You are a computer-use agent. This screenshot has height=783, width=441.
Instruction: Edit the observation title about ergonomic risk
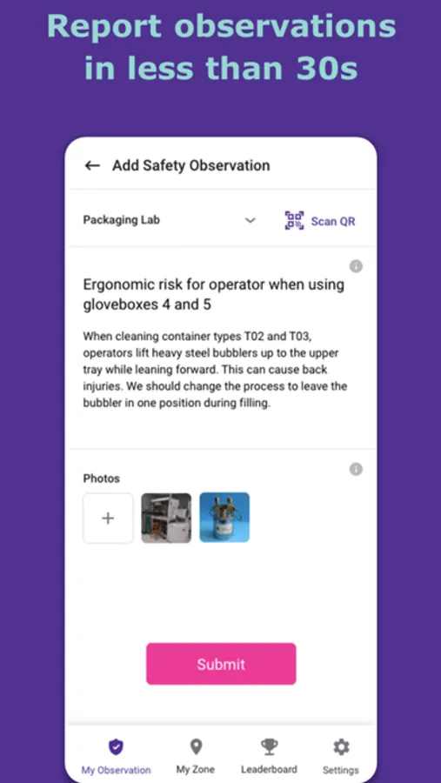point(214,294)
